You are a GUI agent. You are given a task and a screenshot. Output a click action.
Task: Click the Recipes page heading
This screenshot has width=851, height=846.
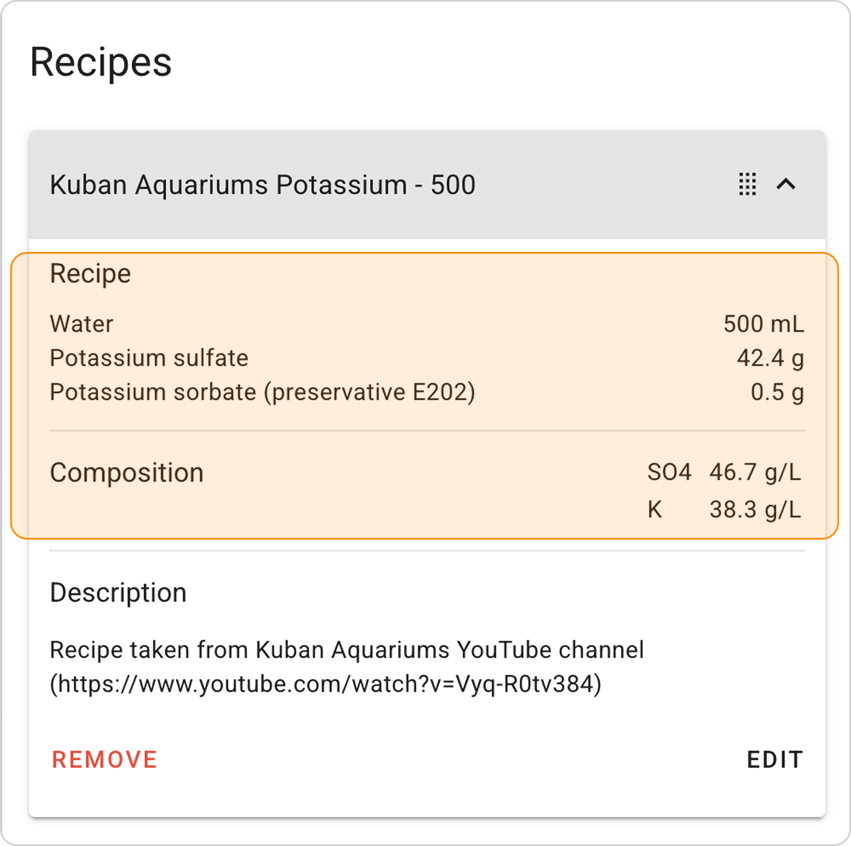coord(100,63)
